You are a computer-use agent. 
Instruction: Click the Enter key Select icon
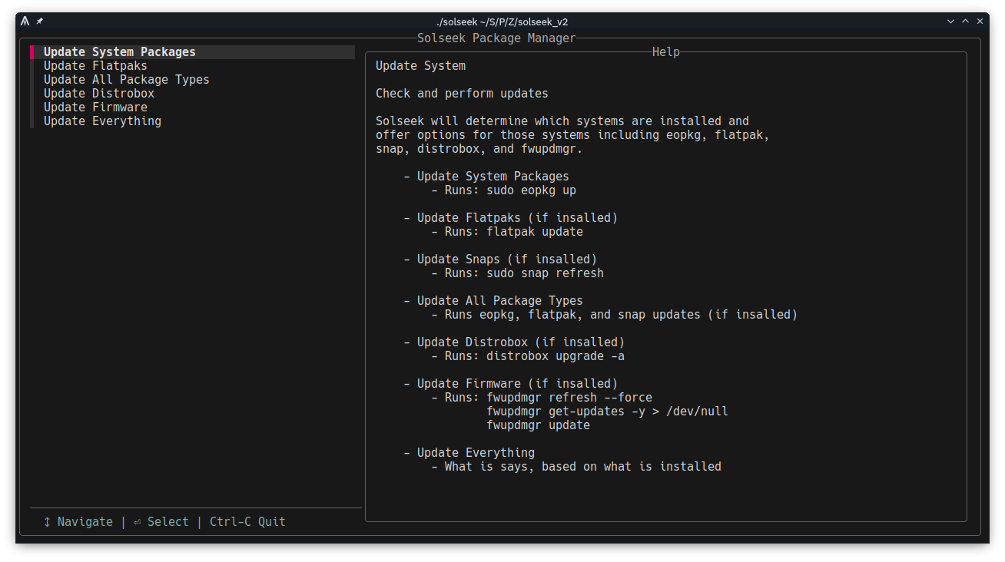point(138,522)
